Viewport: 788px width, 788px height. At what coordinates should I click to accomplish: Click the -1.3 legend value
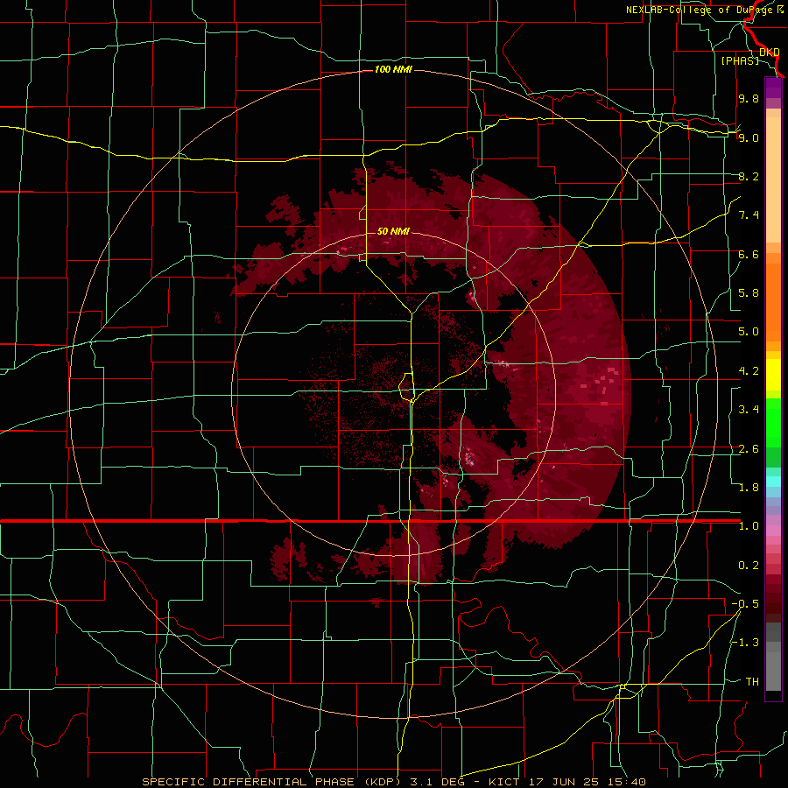click(745, 643)
